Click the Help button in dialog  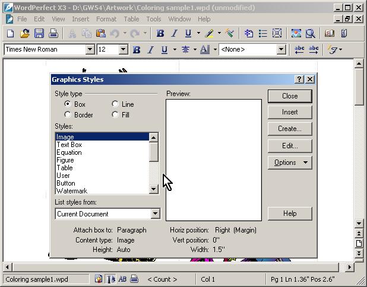point(290,213)
